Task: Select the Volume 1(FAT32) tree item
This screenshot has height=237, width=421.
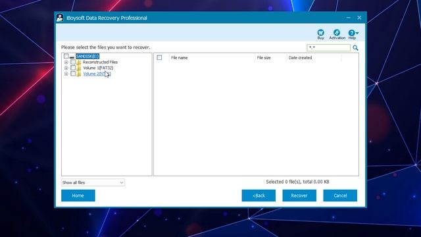Action: pos(98,68)
